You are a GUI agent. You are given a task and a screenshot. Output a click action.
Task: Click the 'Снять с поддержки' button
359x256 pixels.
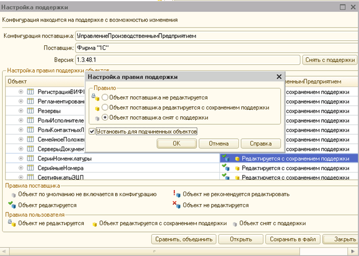(x=329, y=60)
